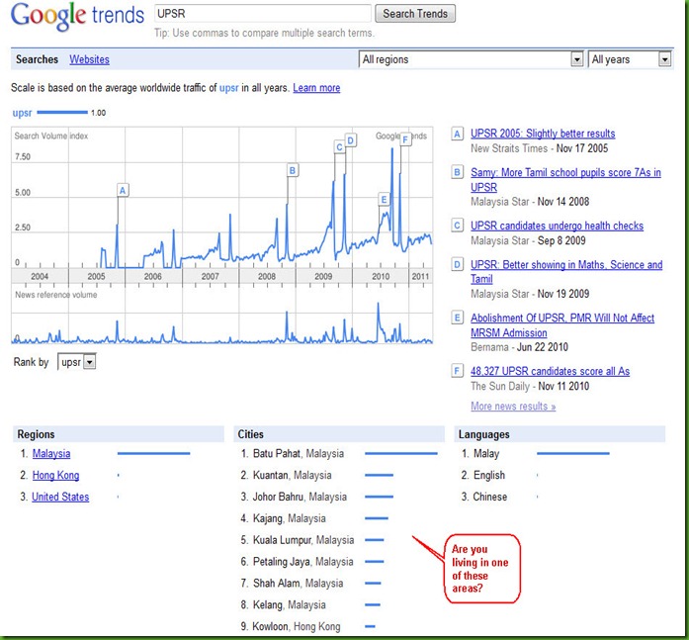Click news list icon E
This screenshot has width=689, height=640.
(457, 318)
